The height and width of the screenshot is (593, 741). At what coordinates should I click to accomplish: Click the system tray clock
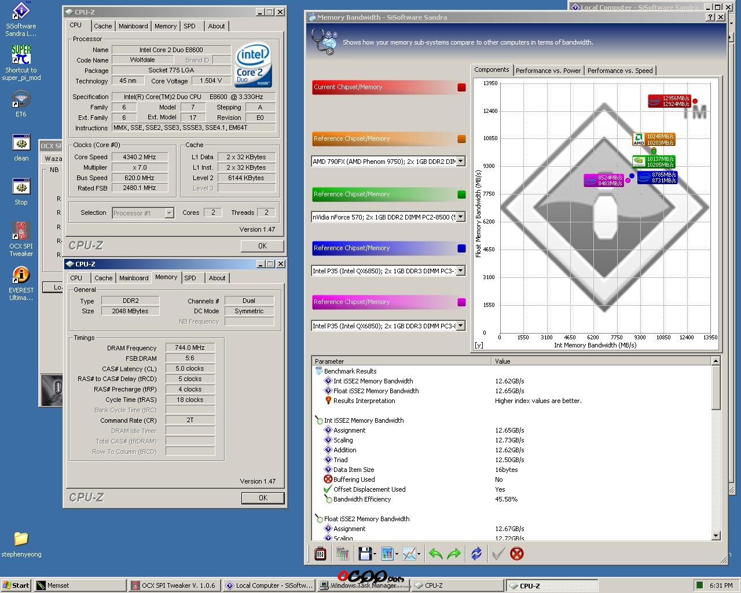pos(721,585)
